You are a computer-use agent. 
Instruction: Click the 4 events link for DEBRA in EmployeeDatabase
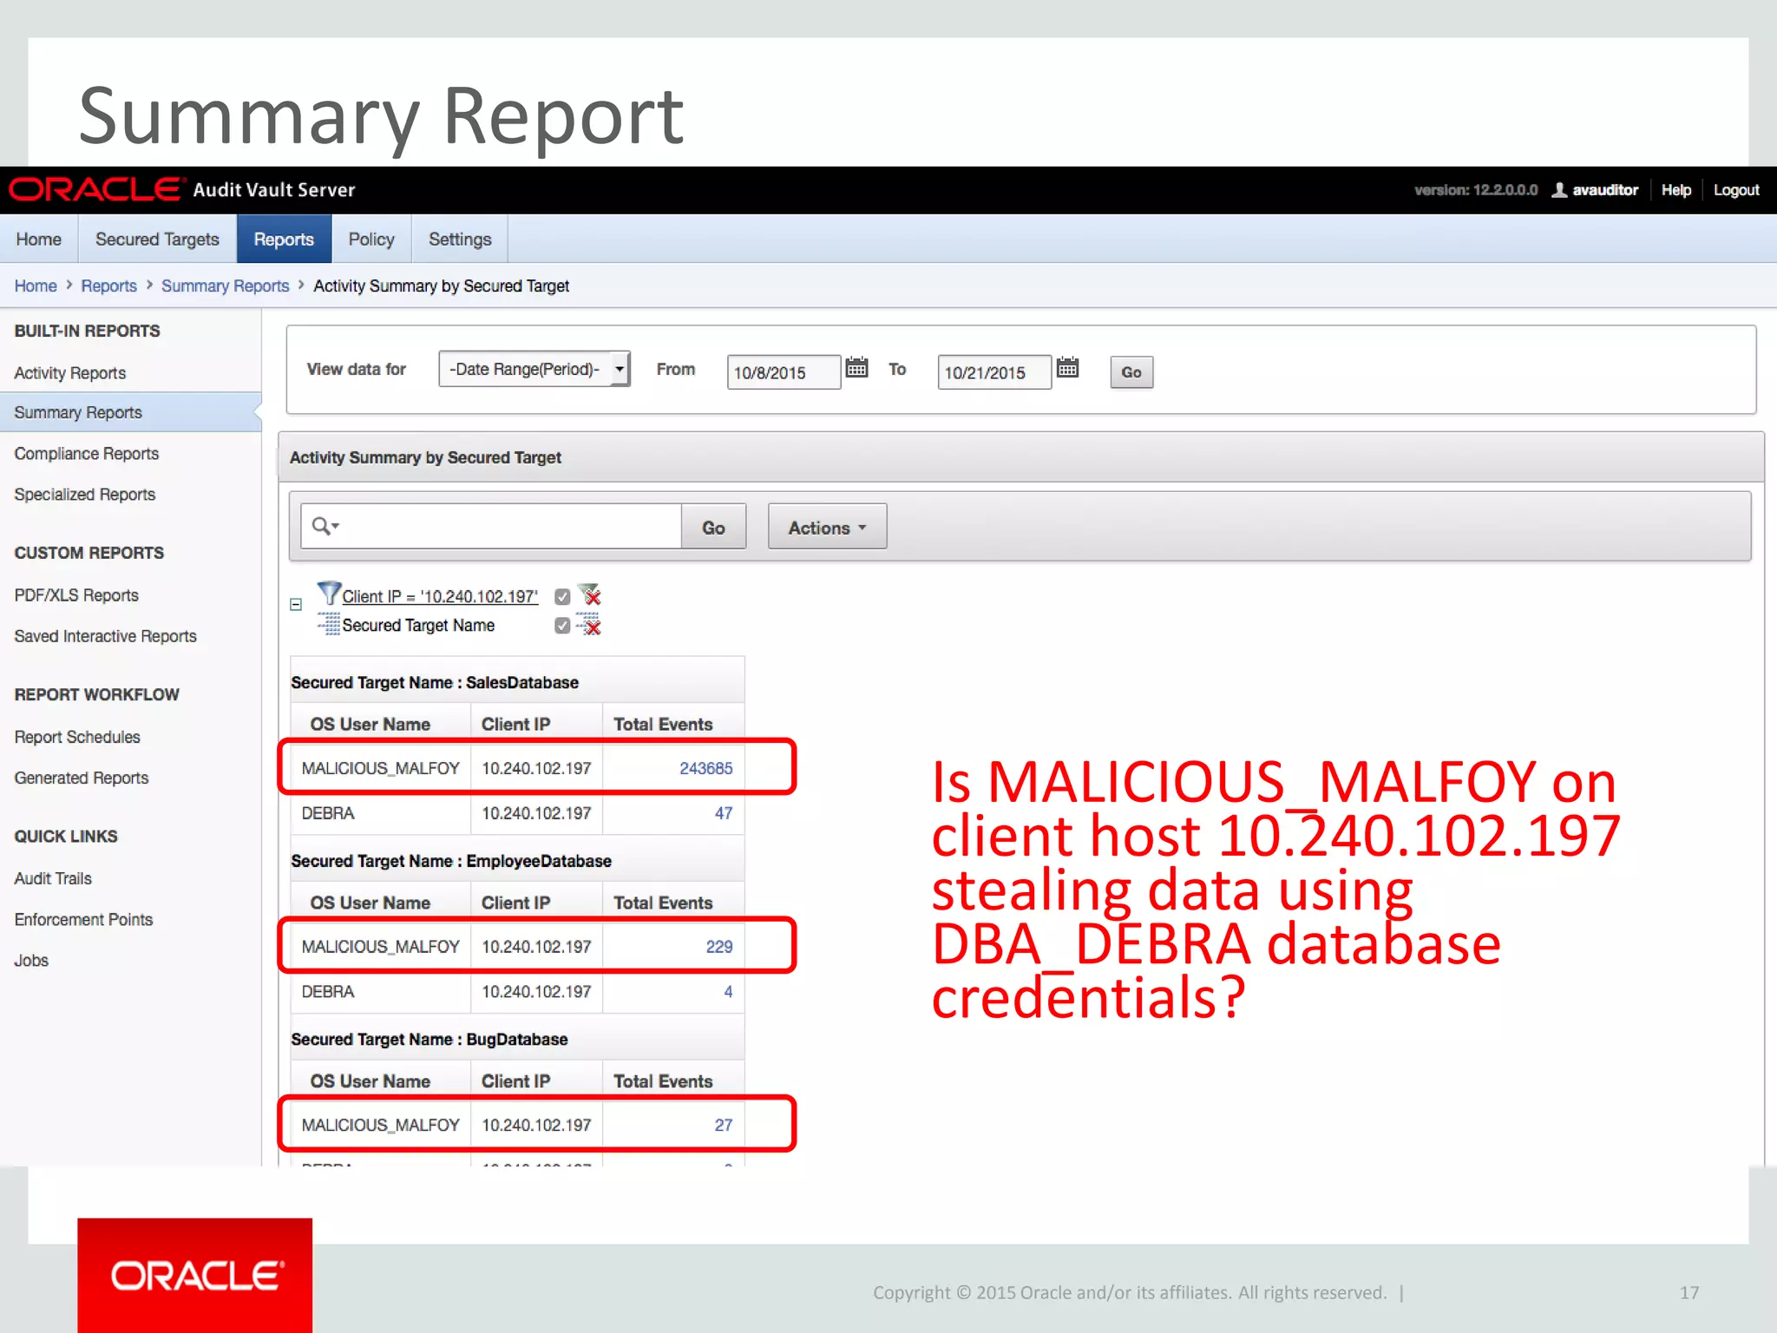[728, 991]
